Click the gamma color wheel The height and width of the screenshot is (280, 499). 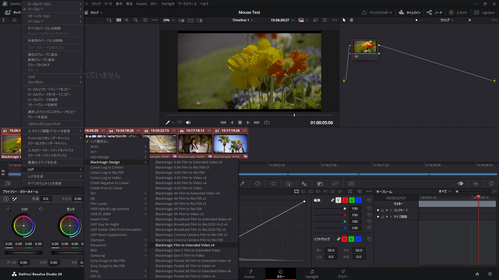click(70, 226)
